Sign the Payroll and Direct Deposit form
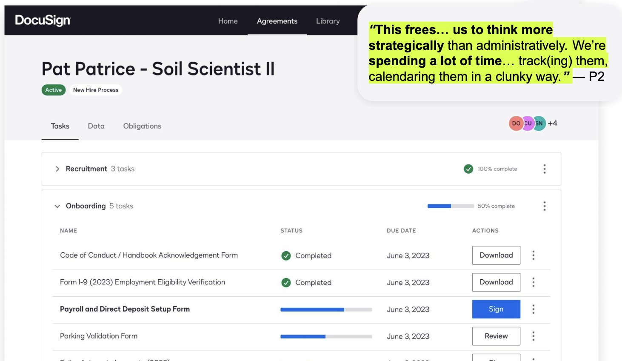The width and height of the screenshot is (622, 361). (496, 309)
